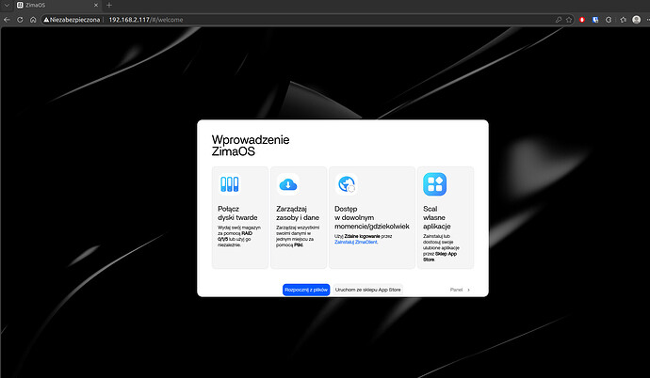Image resolution: width=650 pixels, height=378 pixels.
Task: Click the Panel arrow to continue
Action: pos(461,290)
